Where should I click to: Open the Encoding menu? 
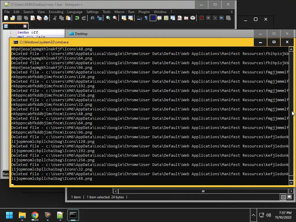56,12
